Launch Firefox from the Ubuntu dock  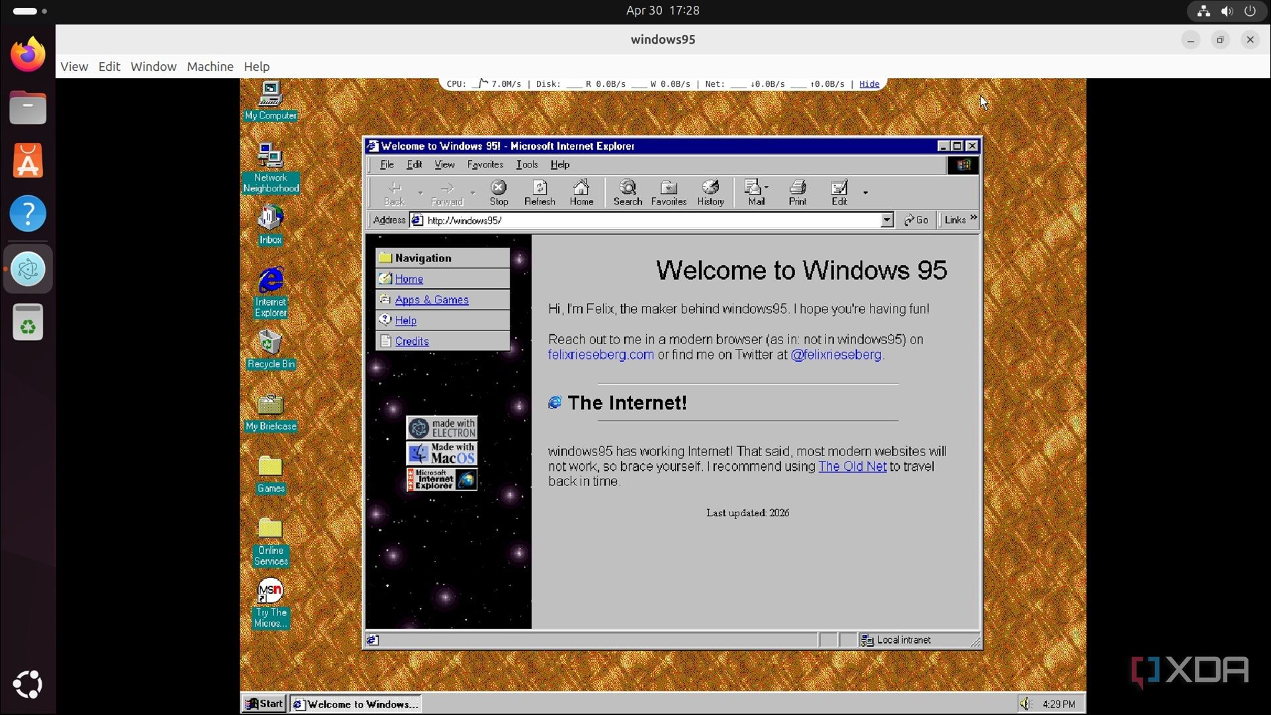(28, 54)
